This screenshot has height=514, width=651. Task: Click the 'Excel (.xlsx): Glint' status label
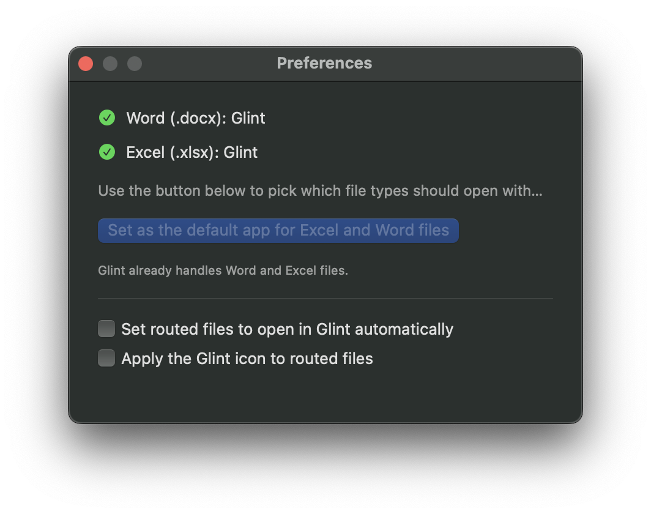[x=192, y=152]
